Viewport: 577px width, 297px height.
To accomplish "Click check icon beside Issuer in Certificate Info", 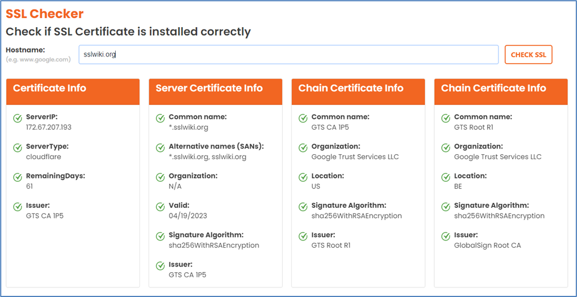I will [18, 207].
